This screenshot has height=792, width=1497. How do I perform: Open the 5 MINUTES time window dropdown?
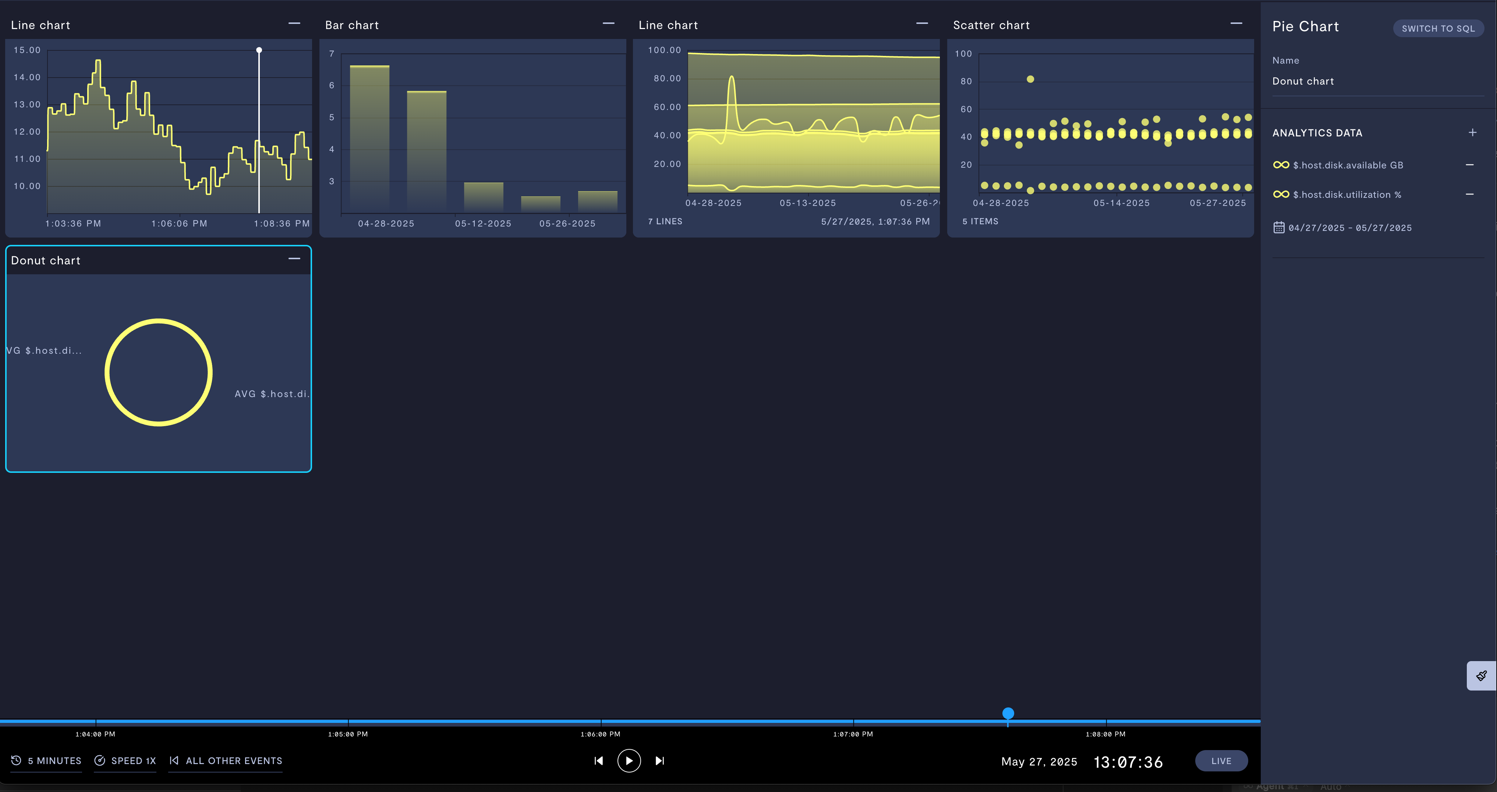[46, 761]
